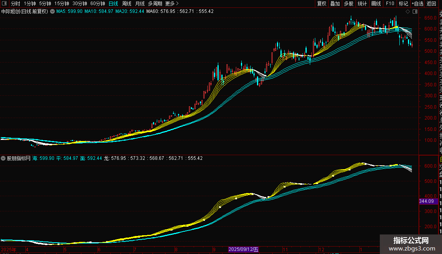442x254 pixels.
Task: Add stock via +自选 button
Action: coord(417,4)
